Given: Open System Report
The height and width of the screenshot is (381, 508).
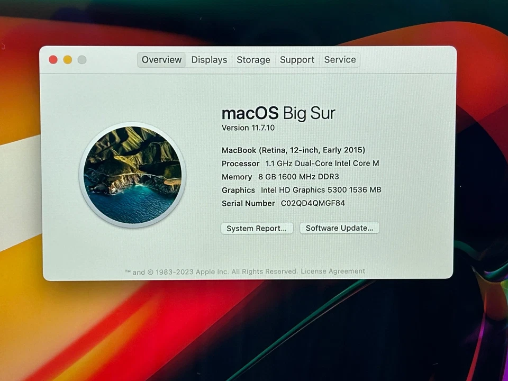Looking at the screenshot, I should (257, 228).
